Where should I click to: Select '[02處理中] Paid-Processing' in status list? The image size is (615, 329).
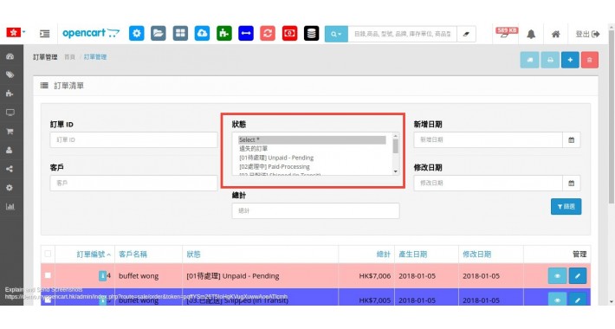coord(312,166)
